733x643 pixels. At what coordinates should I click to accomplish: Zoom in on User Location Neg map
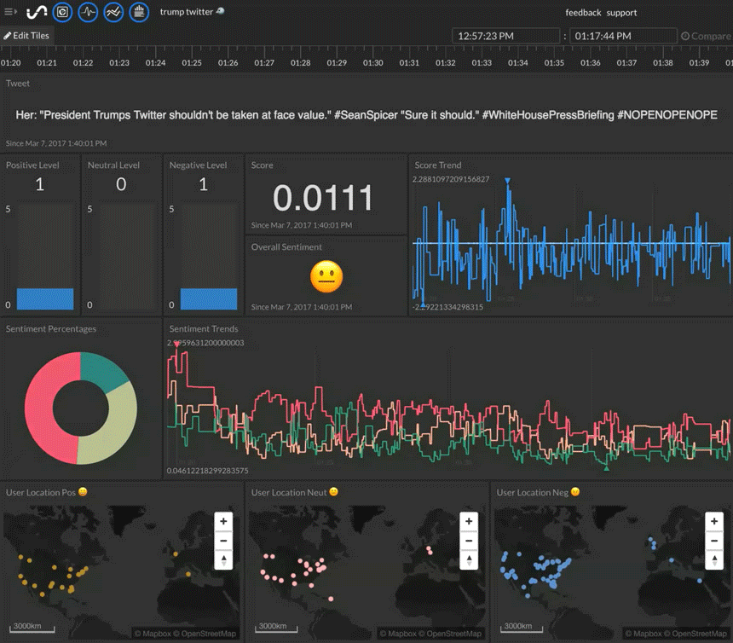[714, 521]
